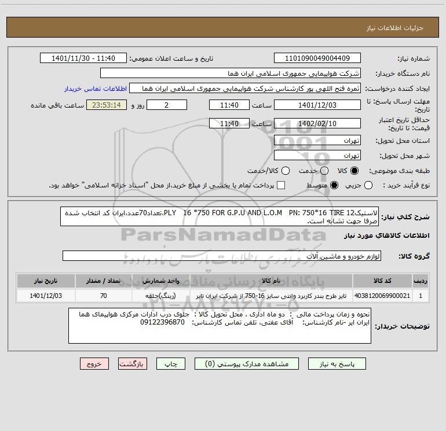Screen dimensions: 446x431
Task: Open اطلاعات تماس خریدار link
Action: pyautogui.click(x=96, y=89)
